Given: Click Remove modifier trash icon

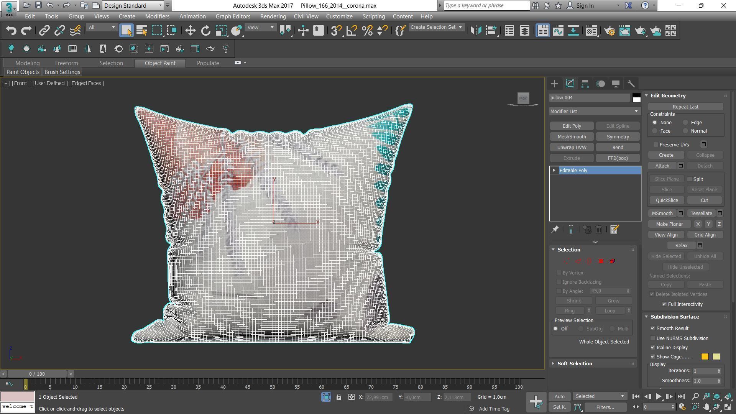Looking at the screenshot, I should 599,230.
